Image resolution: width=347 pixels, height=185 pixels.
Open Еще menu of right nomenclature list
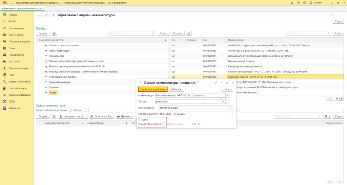338,33
